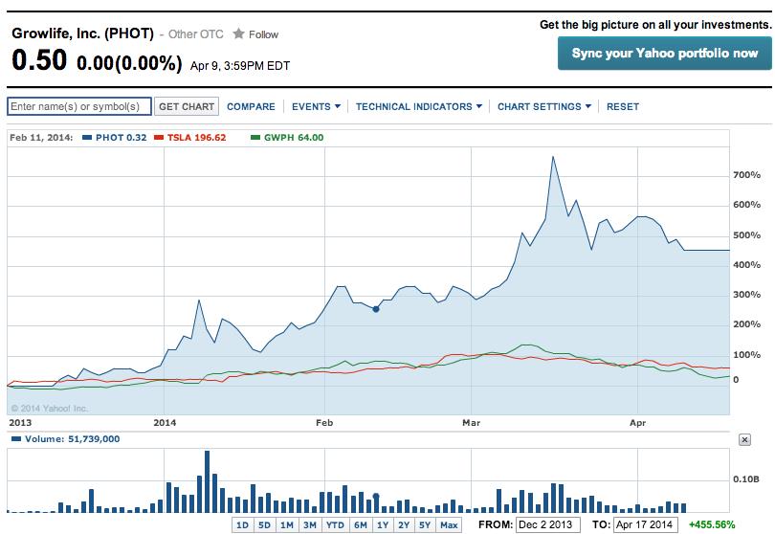Click the Compare link

point(251,107)
